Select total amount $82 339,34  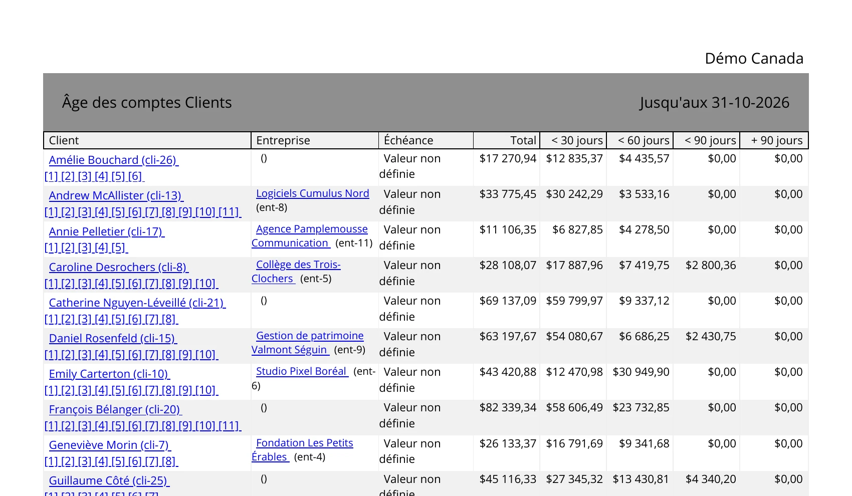508,407
